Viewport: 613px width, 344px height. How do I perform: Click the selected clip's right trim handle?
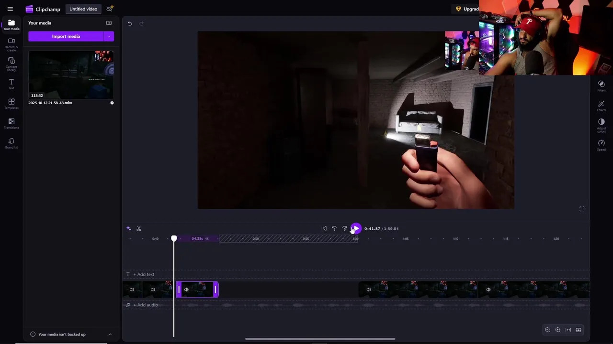tap(215, 290)
